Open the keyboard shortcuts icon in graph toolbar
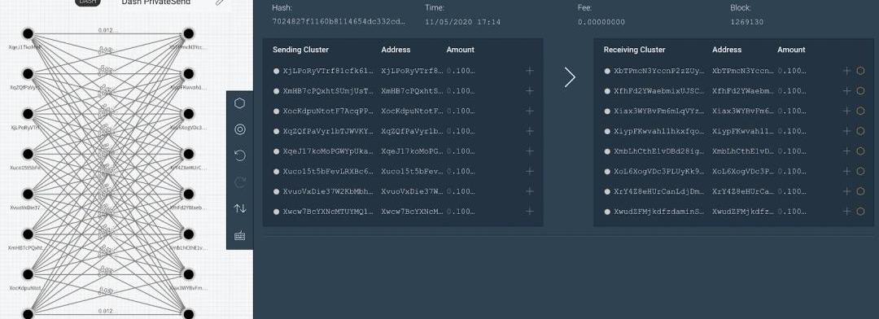879x319 pixels. click(240, 235)
